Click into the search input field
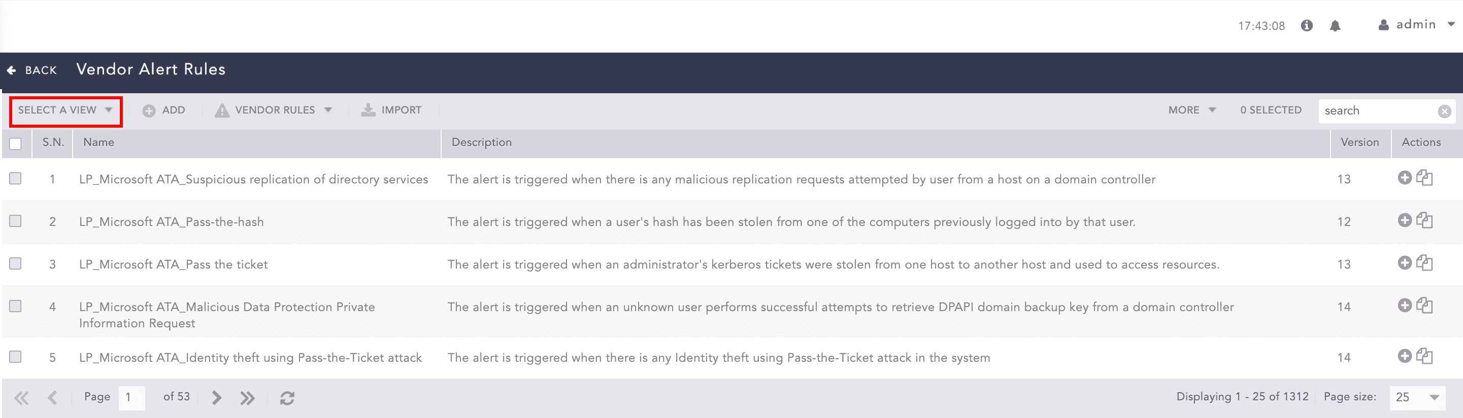 1377,111
